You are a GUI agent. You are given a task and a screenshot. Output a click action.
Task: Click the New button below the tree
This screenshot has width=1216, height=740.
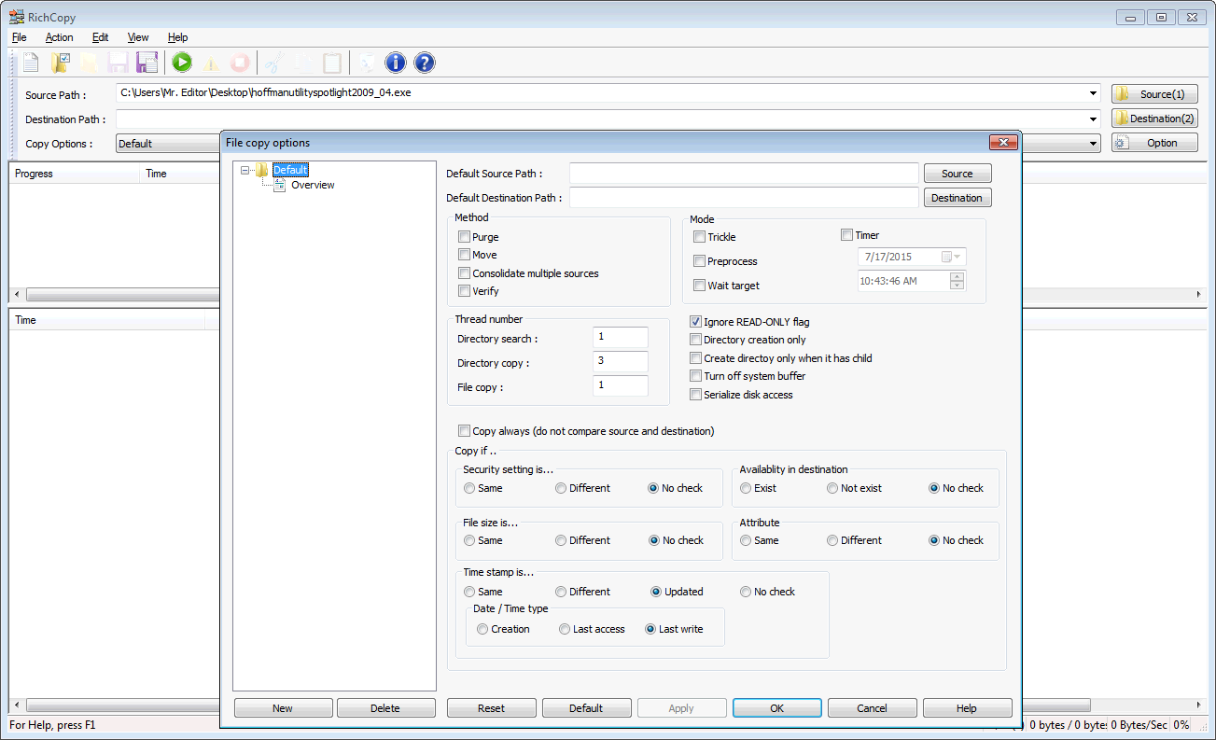(x=283, y=708)
